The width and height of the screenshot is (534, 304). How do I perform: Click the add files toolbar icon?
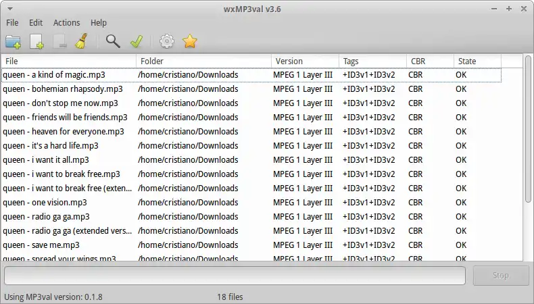(37, 41)
